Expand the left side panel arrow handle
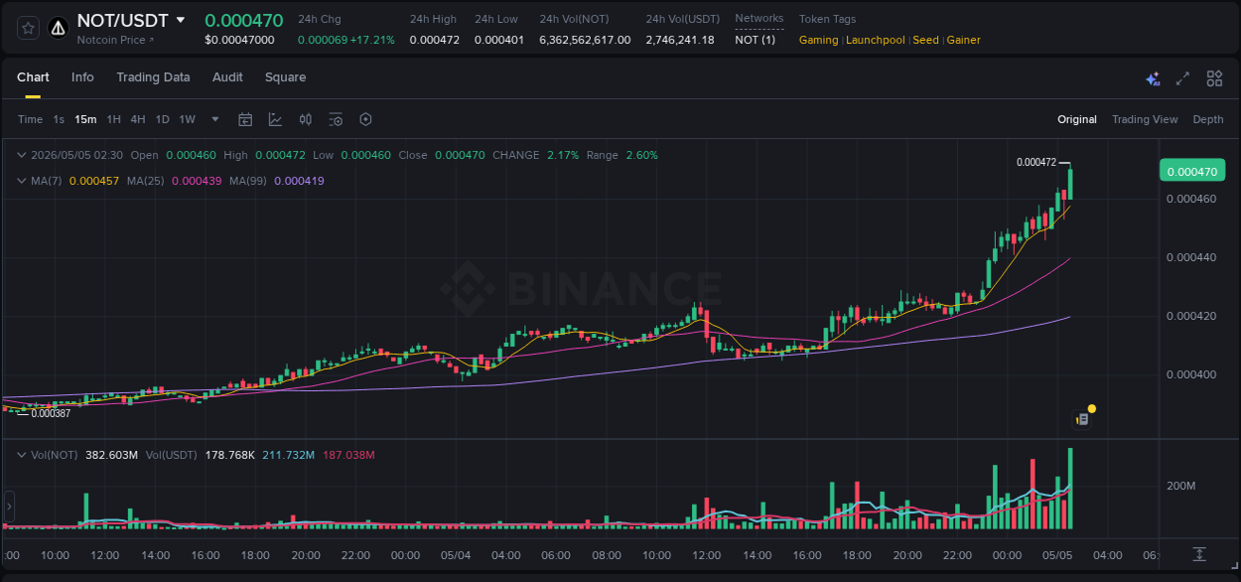 9,507
